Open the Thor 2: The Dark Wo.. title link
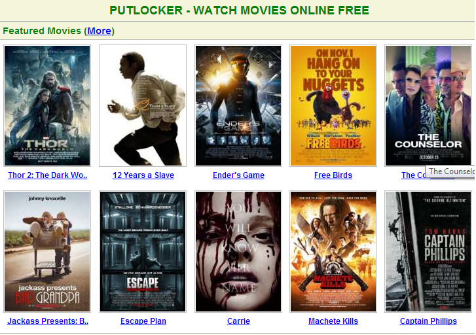This screenshot has height=335, width=476. point(47,175)
